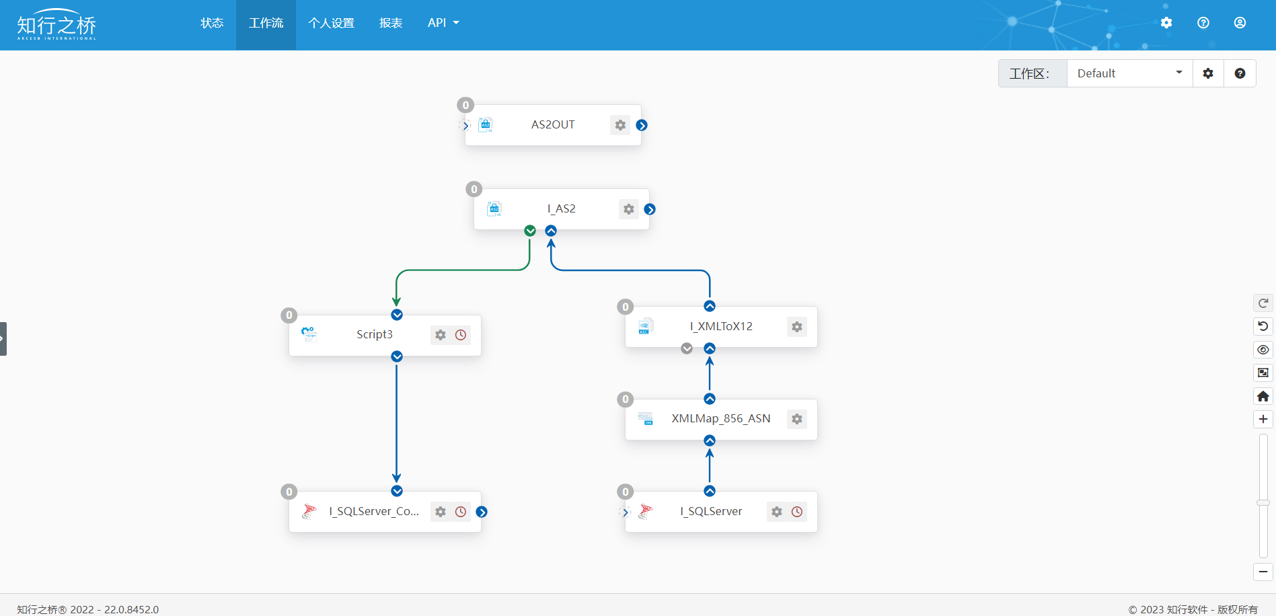
Task: Click the counter badge on Script3
Action: [289, 315]
